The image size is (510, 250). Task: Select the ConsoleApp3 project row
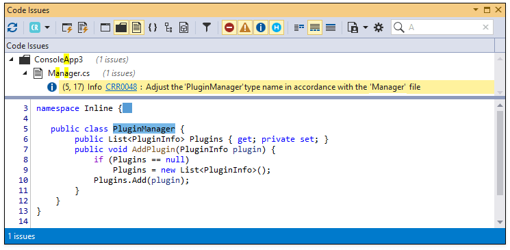click(x=250, y=60)
